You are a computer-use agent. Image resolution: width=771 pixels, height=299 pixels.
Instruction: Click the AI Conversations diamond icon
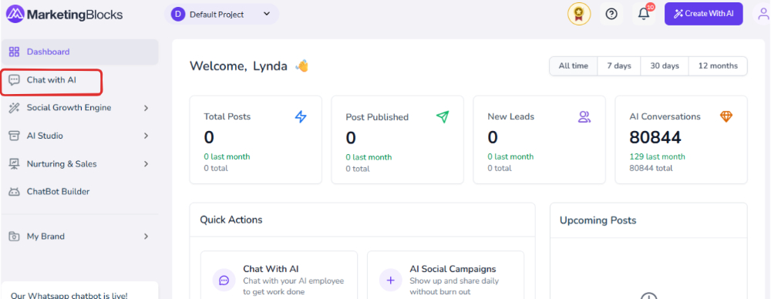(x=726, y=116)
